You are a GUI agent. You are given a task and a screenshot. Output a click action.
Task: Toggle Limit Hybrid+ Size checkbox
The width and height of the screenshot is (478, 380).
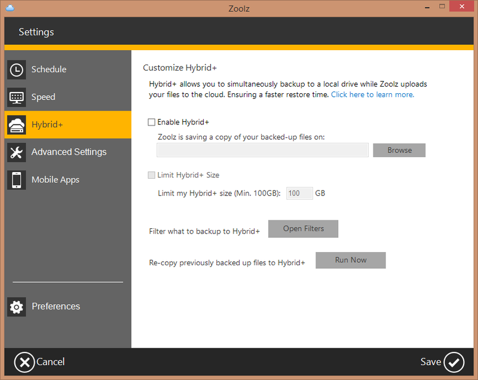point(152,175)
